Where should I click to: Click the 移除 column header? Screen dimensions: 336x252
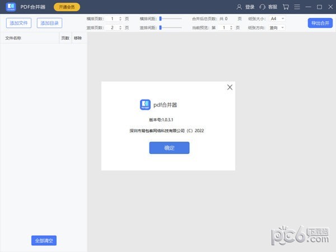pyautogui.click(x=78, y=38)
